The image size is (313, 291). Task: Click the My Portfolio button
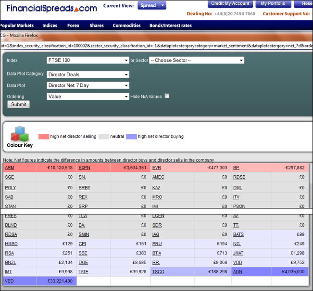tap(273, 3)
